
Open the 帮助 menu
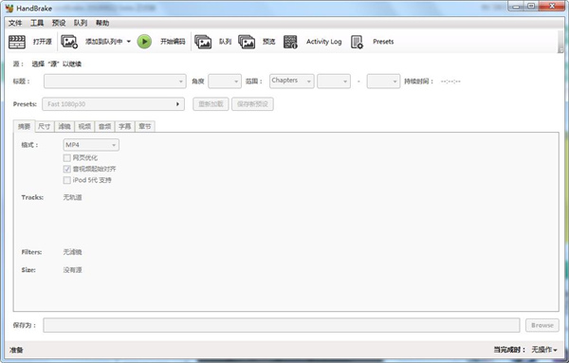click(x=102, y=23)
